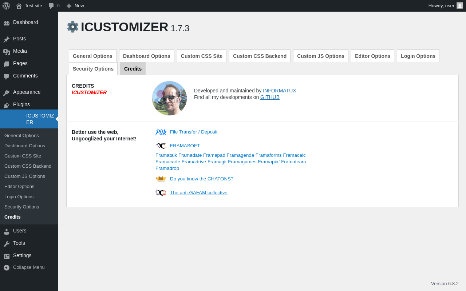Open Framacalc link
The width and height of the screenshot is (466, 291).
pos(295,155)
